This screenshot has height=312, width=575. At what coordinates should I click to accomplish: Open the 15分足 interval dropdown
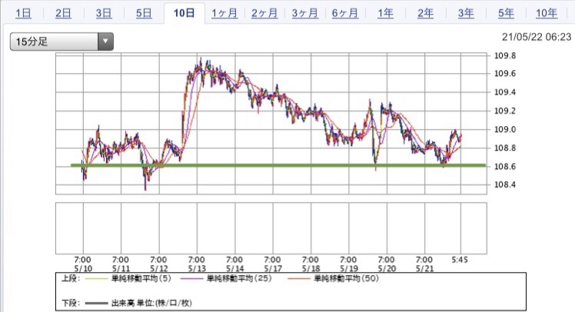coord(61,41)
